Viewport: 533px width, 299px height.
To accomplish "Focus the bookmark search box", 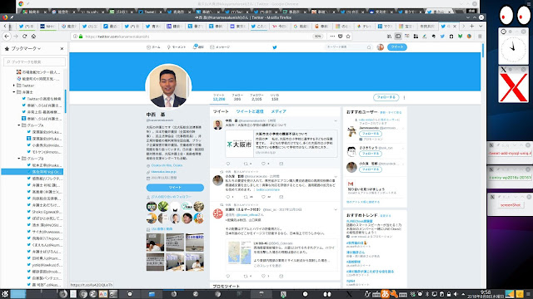I will coord(34,62).
